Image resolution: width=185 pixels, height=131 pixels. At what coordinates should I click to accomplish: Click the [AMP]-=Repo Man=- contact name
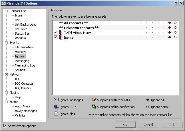(78, 33)
